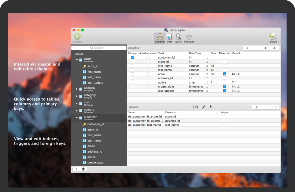Expand the address table in sidebar

77,89
